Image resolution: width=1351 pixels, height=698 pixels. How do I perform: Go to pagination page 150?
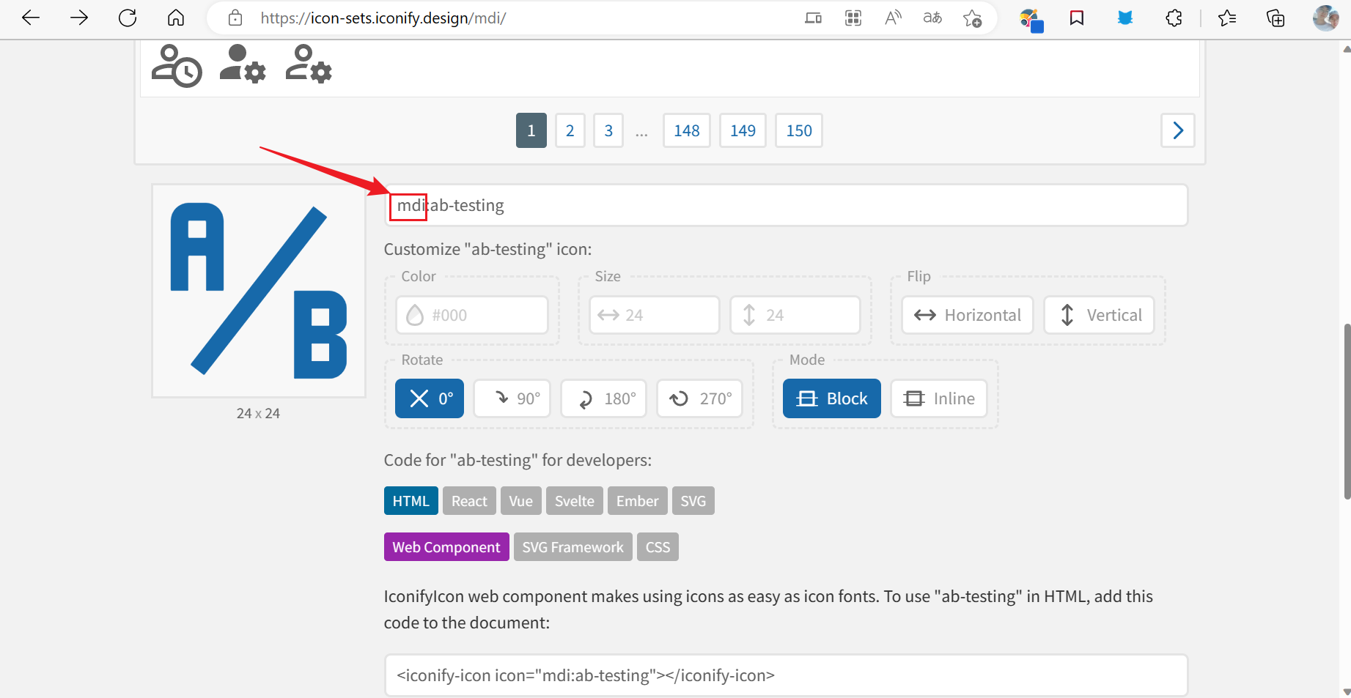799,130
